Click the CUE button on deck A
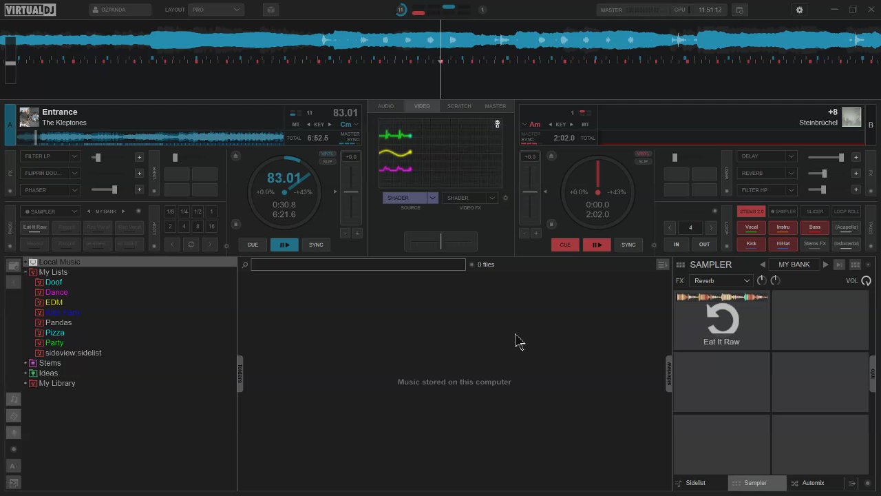 pyautogui.click(x=253, y=245)
